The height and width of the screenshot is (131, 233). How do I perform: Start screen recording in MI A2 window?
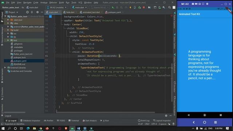coord(196,4)
